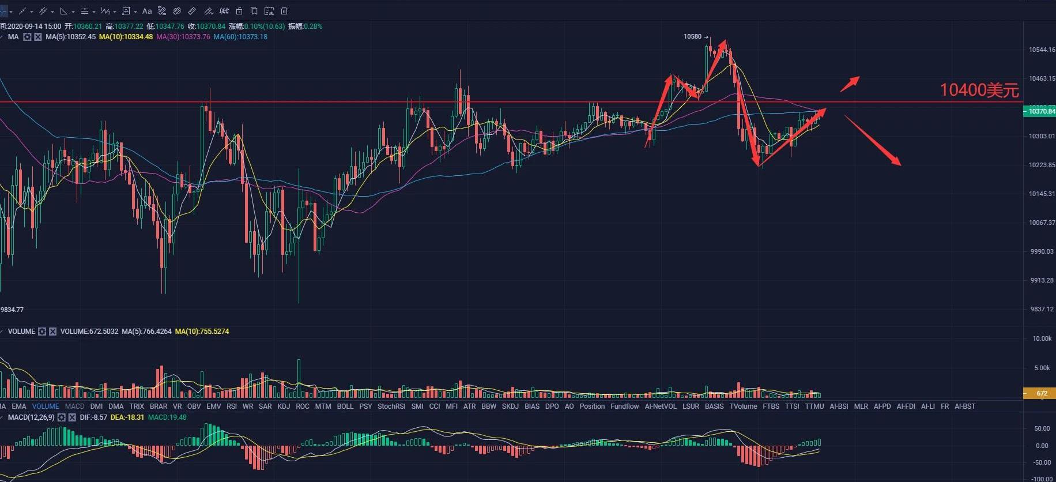
Task: Remove the MA indicator with its X
Action: pyautogui.click(x=37, y=37)
